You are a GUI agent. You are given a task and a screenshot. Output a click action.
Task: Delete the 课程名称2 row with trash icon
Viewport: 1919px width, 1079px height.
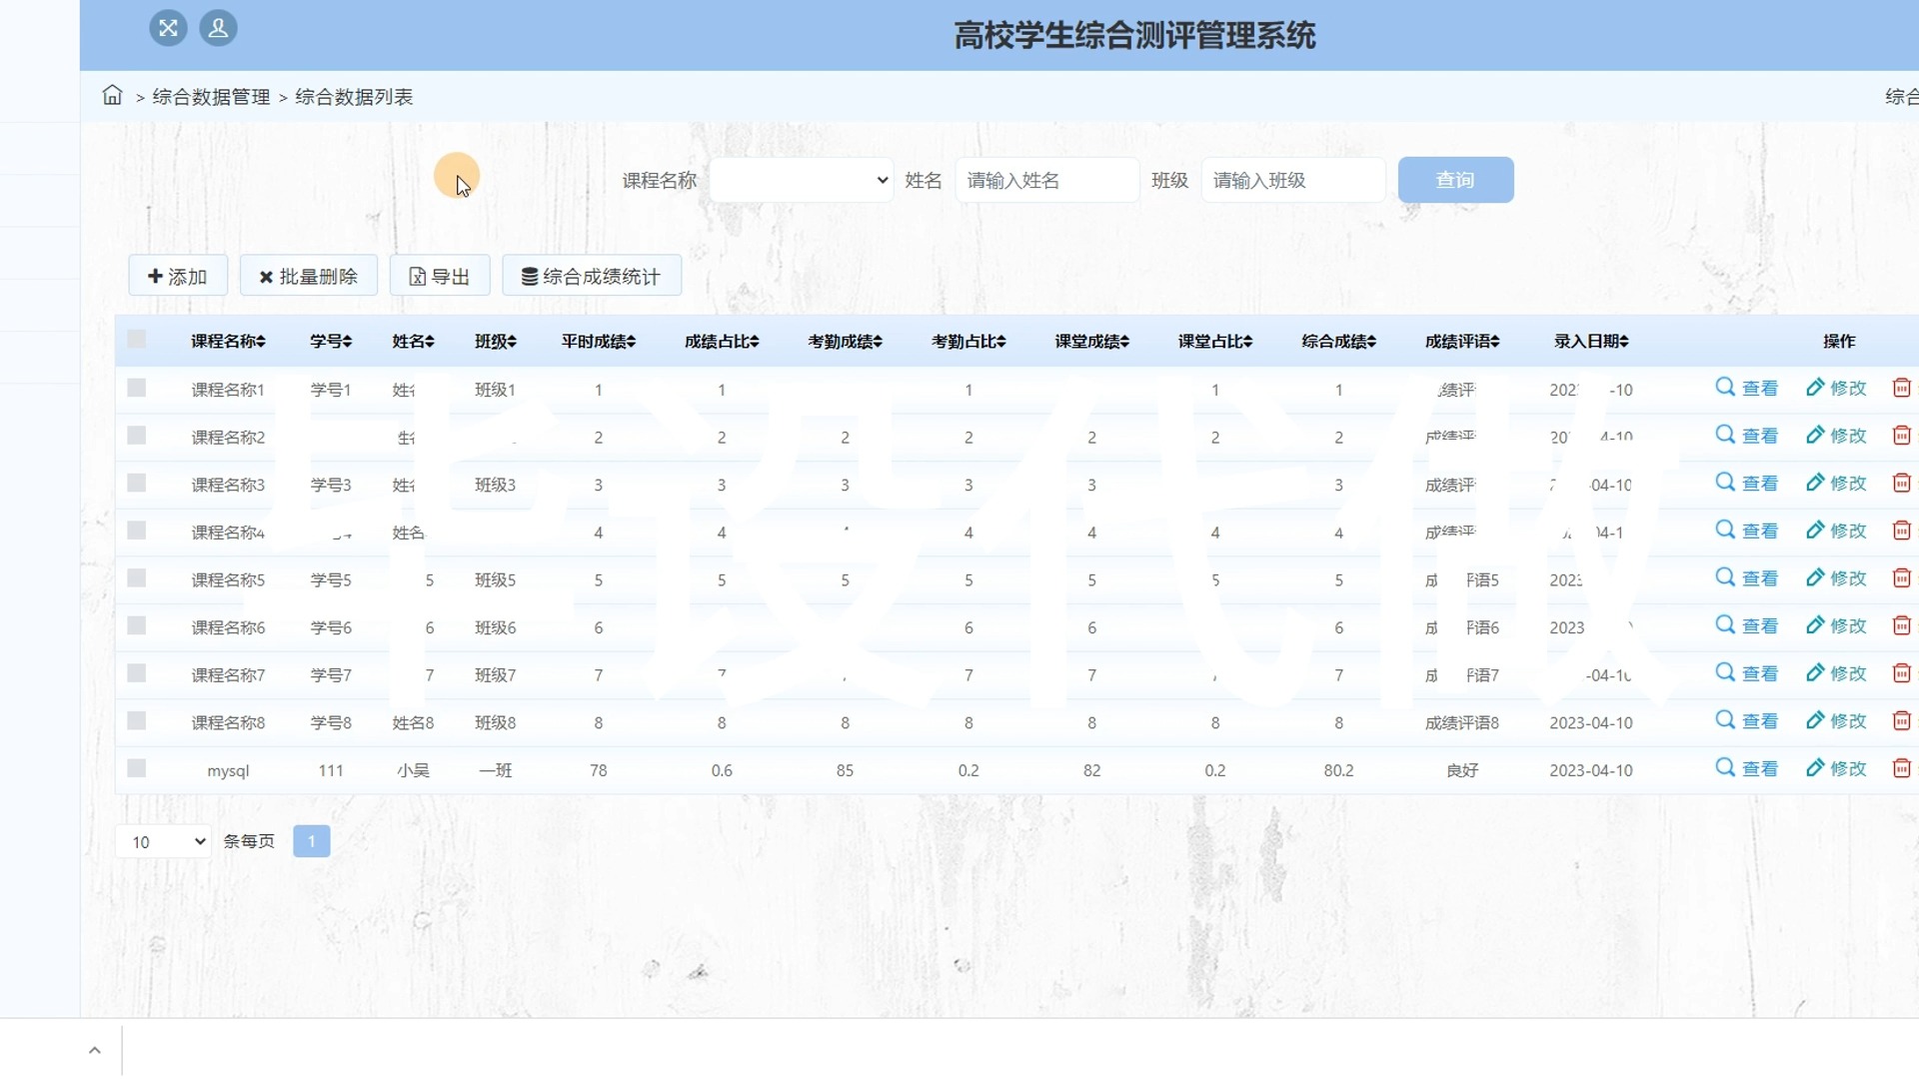1901,436
